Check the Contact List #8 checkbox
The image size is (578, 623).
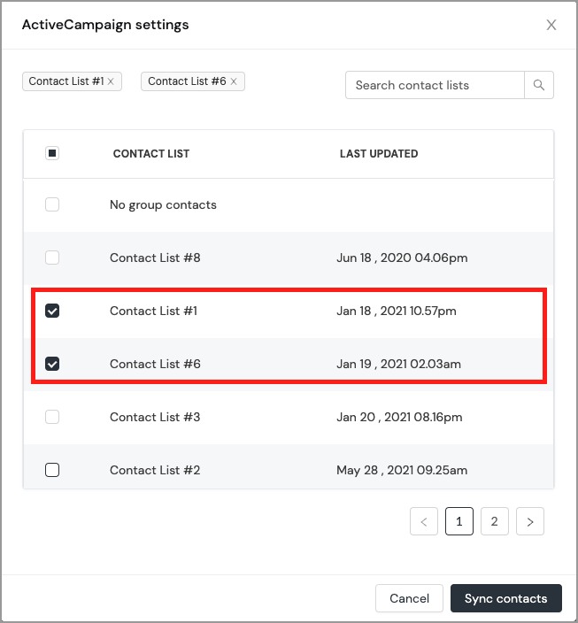pos(52,258)
